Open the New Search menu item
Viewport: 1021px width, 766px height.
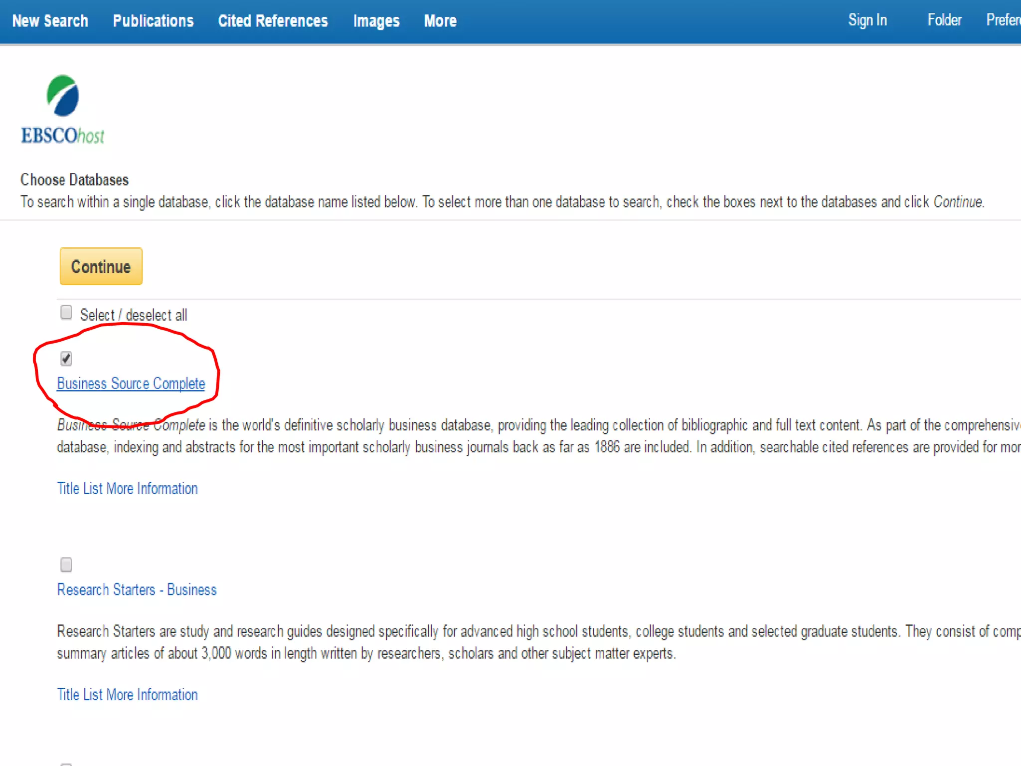(x=50, y=21)
